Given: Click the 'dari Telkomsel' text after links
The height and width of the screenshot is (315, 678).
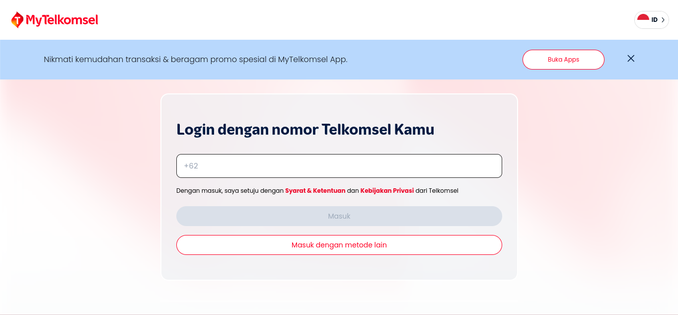Looking at the screenshot, I should click(x=437, y=191).
